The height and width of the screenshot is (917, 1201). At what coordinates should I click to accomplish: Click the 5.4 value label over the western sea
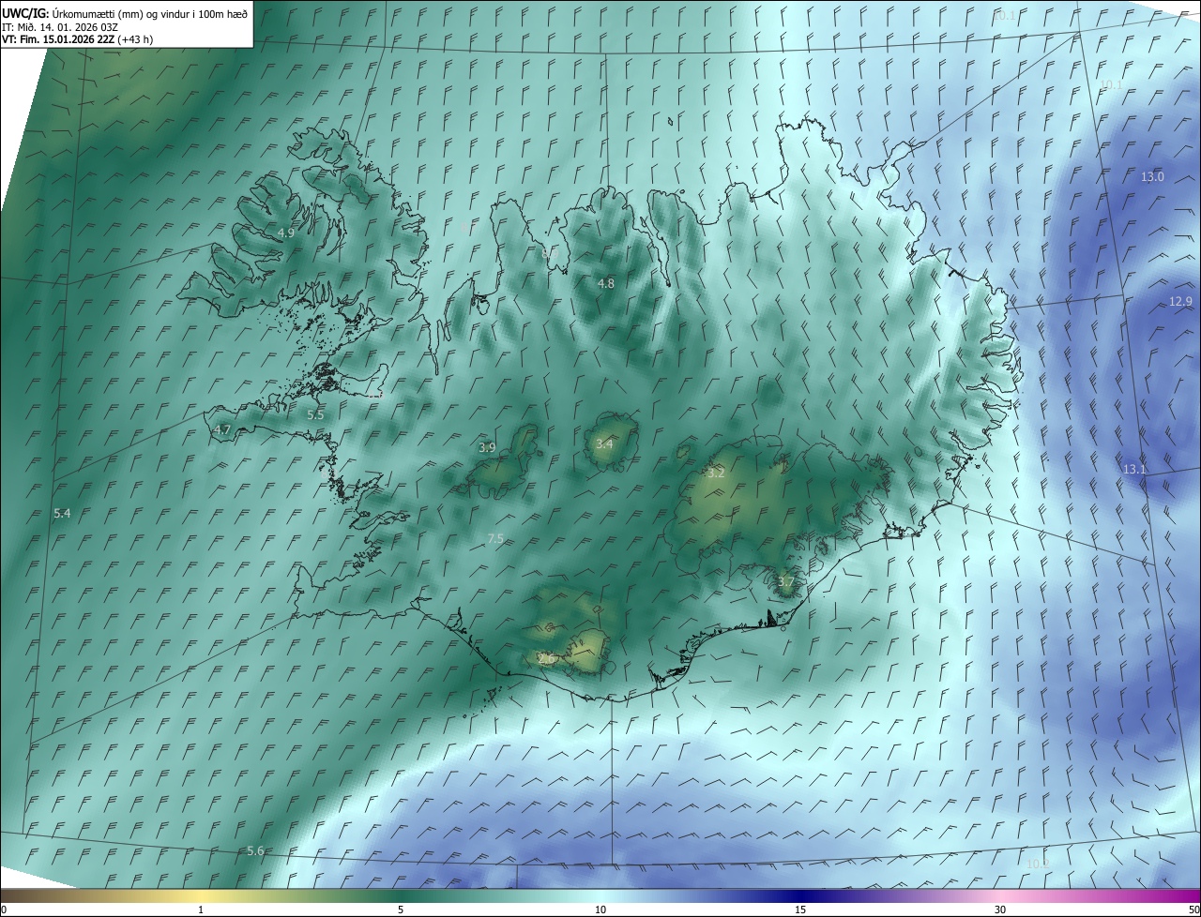click(63, 513)
